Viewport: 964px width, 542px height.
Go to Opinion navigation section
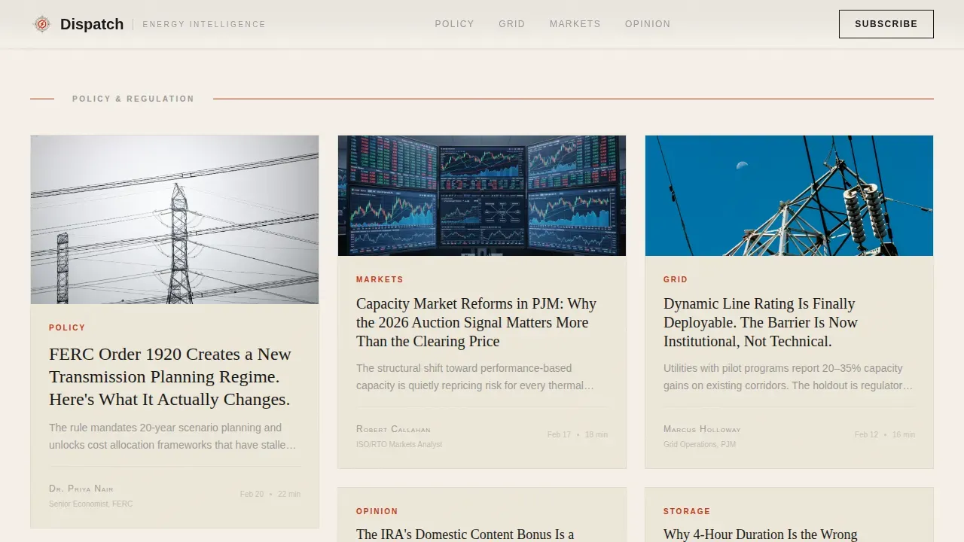[x=648, y=24]
